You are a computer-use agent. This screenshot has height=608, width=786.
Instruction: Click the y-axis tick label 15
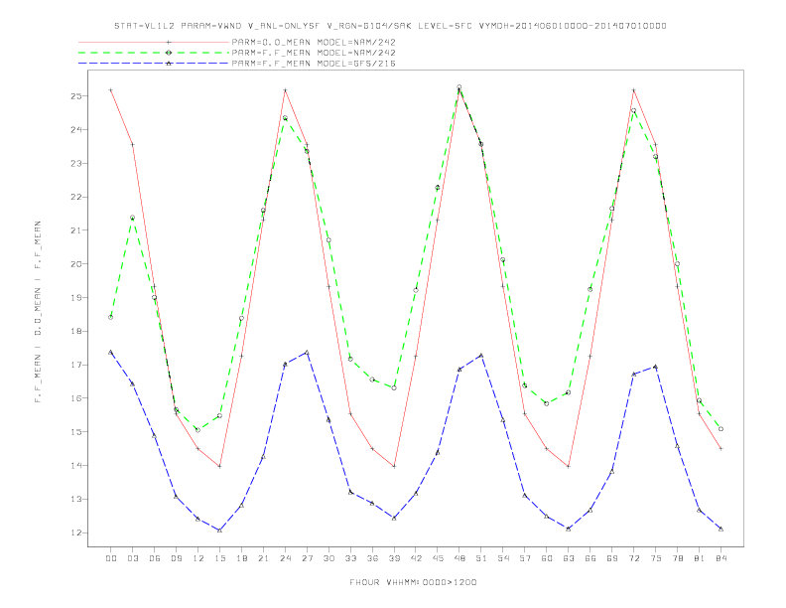(76, 432)
